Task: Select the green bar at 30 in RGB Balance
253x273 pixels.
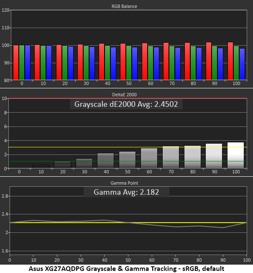Action: (86, 63)
